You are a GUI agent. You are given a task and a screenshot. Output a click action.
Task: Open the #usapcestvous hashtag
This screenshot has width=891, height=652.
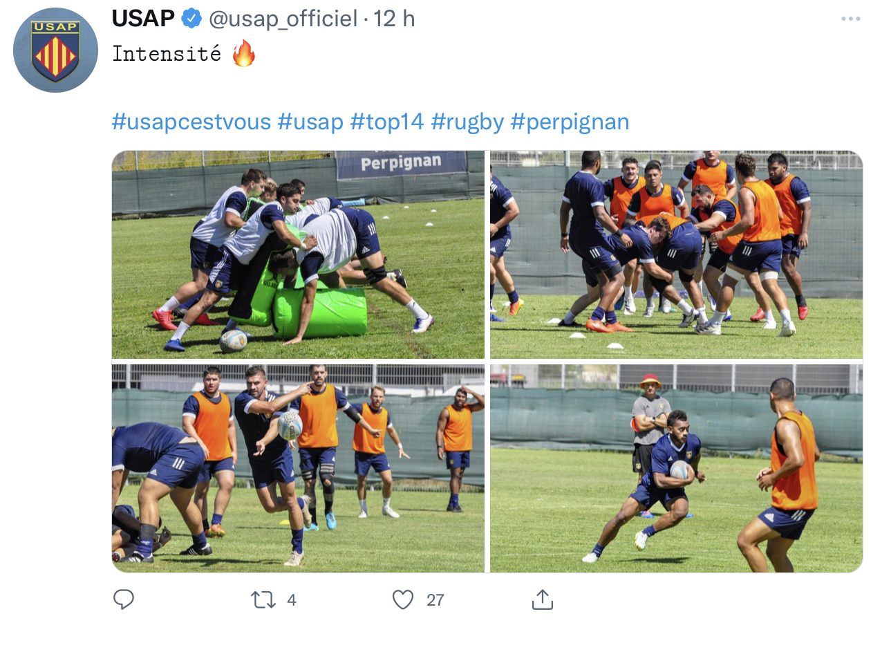(x=191, y=122)
